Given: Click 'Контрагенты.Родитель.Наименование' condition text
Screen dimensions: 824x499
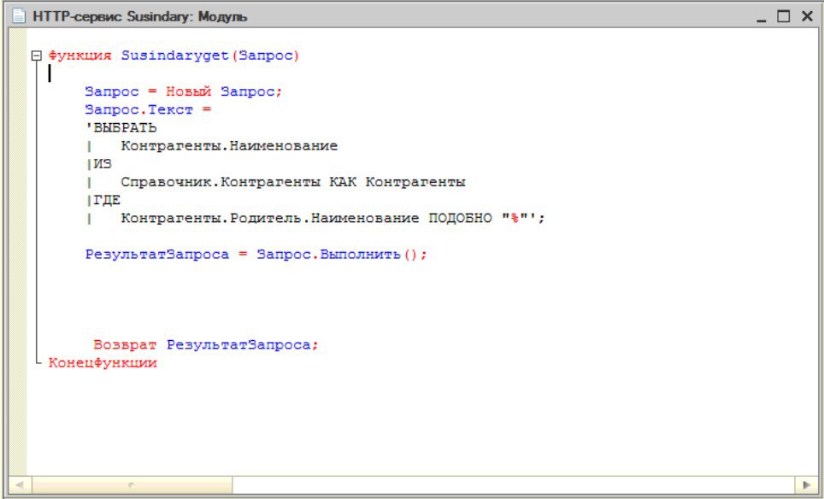Looking at the screenshot, I should (270, 218).
